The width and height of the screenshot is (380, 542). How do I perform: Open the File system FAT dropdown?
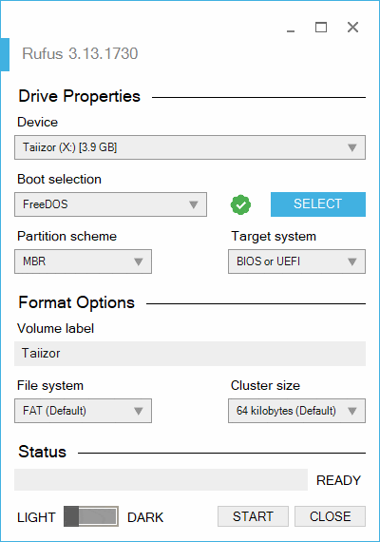[83, 411]
